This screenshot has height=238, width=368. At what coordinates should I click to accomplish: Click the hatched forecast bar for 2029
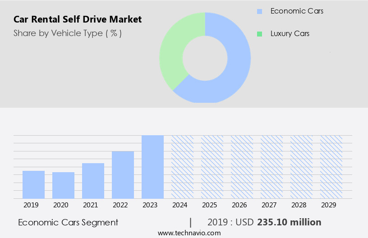[331, 167]
